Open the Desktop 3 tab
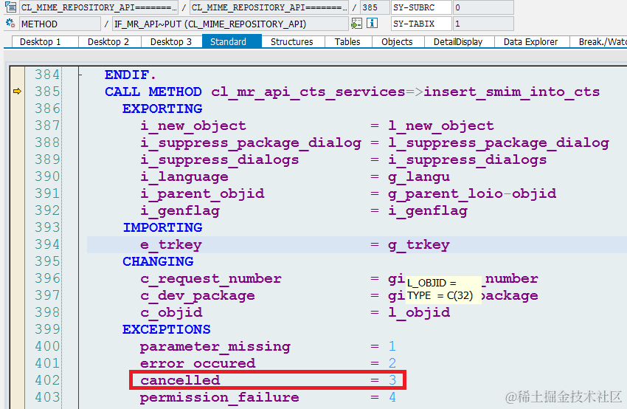 coord(171,41)
